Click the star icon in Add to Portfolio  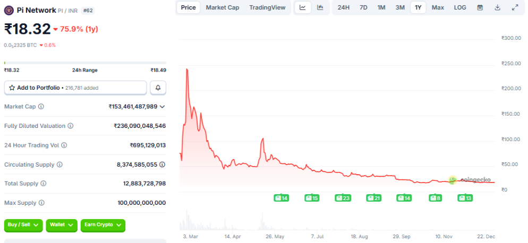[12, 88]
